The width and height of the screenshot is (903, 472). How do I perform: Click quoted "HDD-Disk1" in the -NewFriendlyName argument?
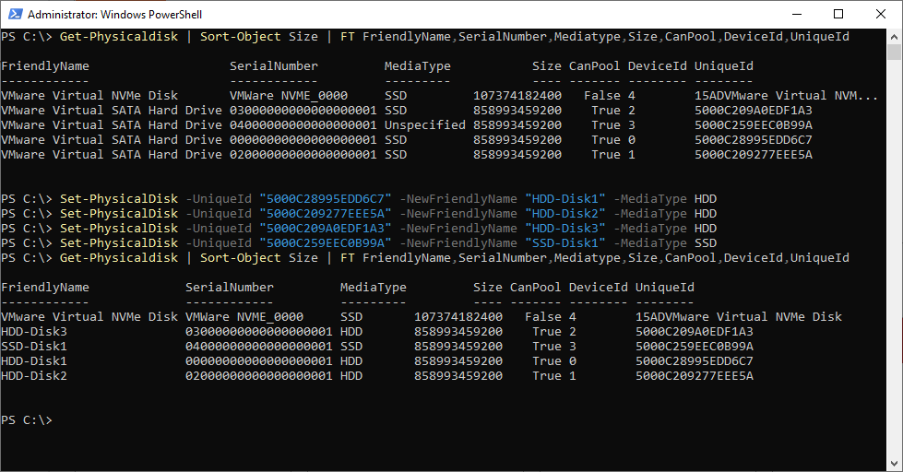(564, 198)
